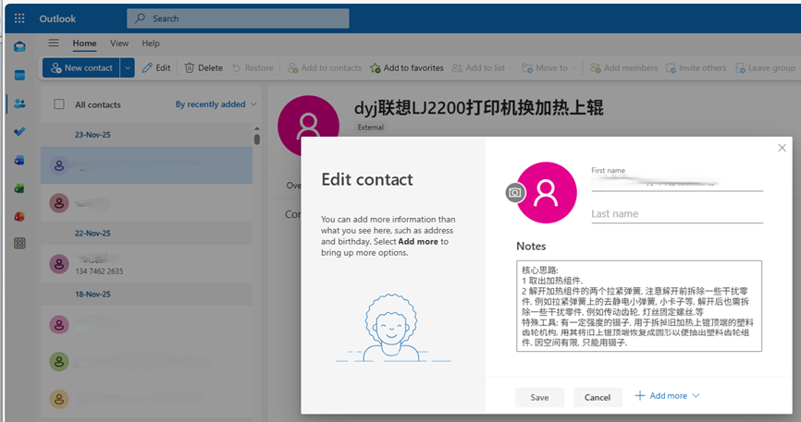Toggle the hamburger navigation pane icon
Viewport: 801px width, 422px height.
54,42
